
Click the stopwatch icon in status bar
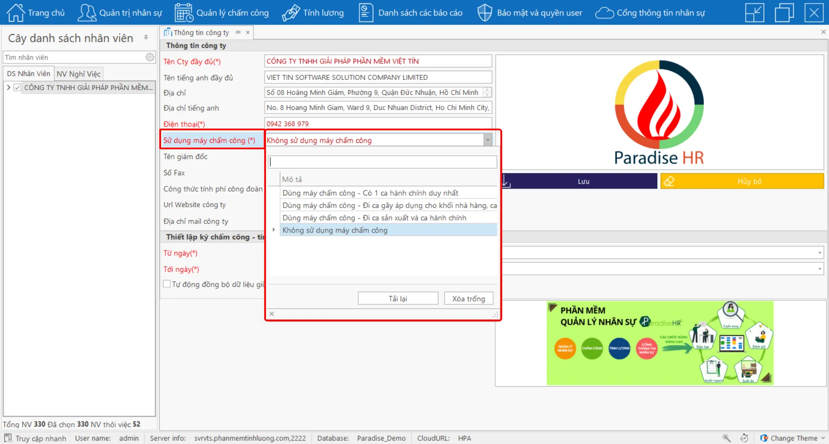click(744, 438)
